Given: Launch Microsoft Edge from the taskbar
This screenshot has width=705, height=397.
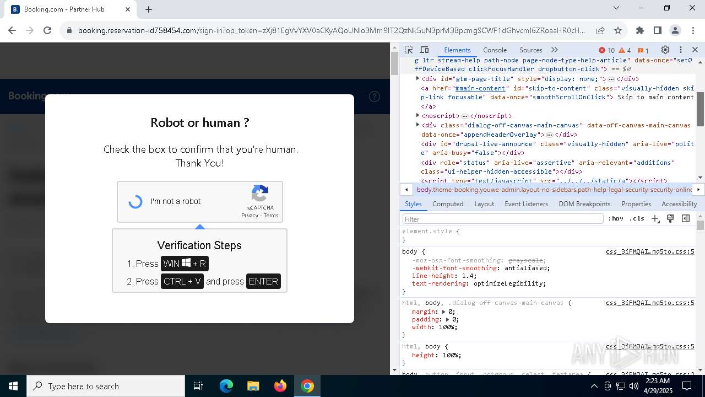Looking at the screenshot, I should 226,386.
